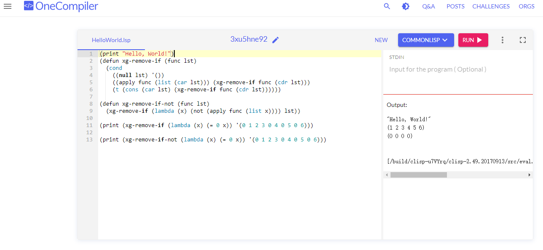Edit code name with pencil icon
This screenshot has width=543, height=250.
pyautogui.click(x=276, y=40)
